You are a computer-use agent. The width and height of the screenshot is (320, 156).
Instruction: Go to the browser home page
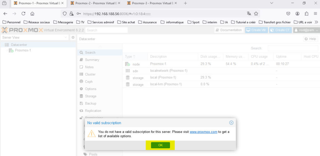pyautogui.click(x=32, y=14)
